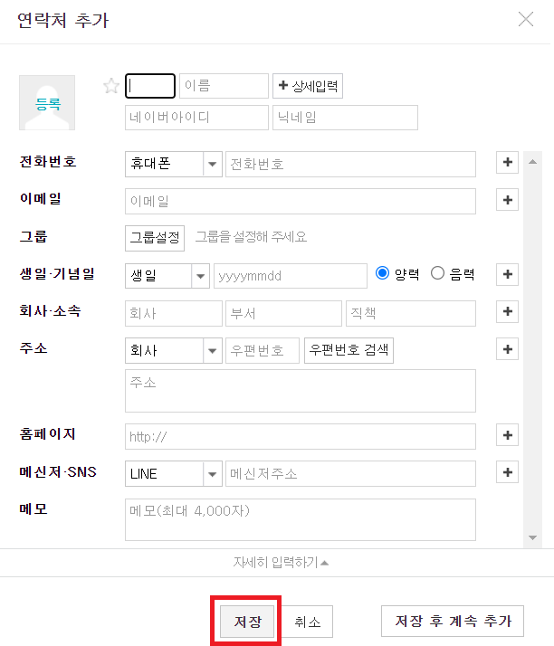Click the http:// homepage field
The image size is (554, 646).
[301, 436]
